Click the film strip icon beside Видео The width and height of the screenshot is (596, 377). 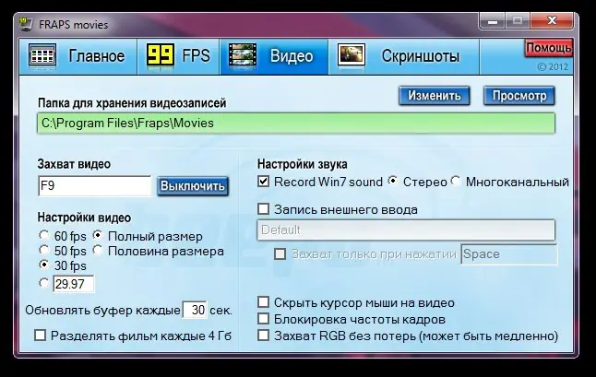click(242, 56)
